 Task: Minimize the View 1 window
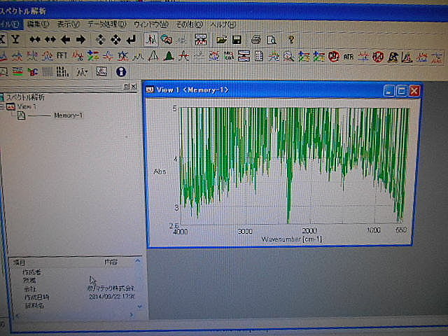[388, 91]
